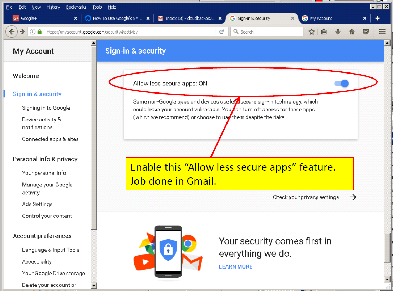Click the search magnifier icon in search box
The width and height of the screenshot is (393, 291).
(236, 32)
